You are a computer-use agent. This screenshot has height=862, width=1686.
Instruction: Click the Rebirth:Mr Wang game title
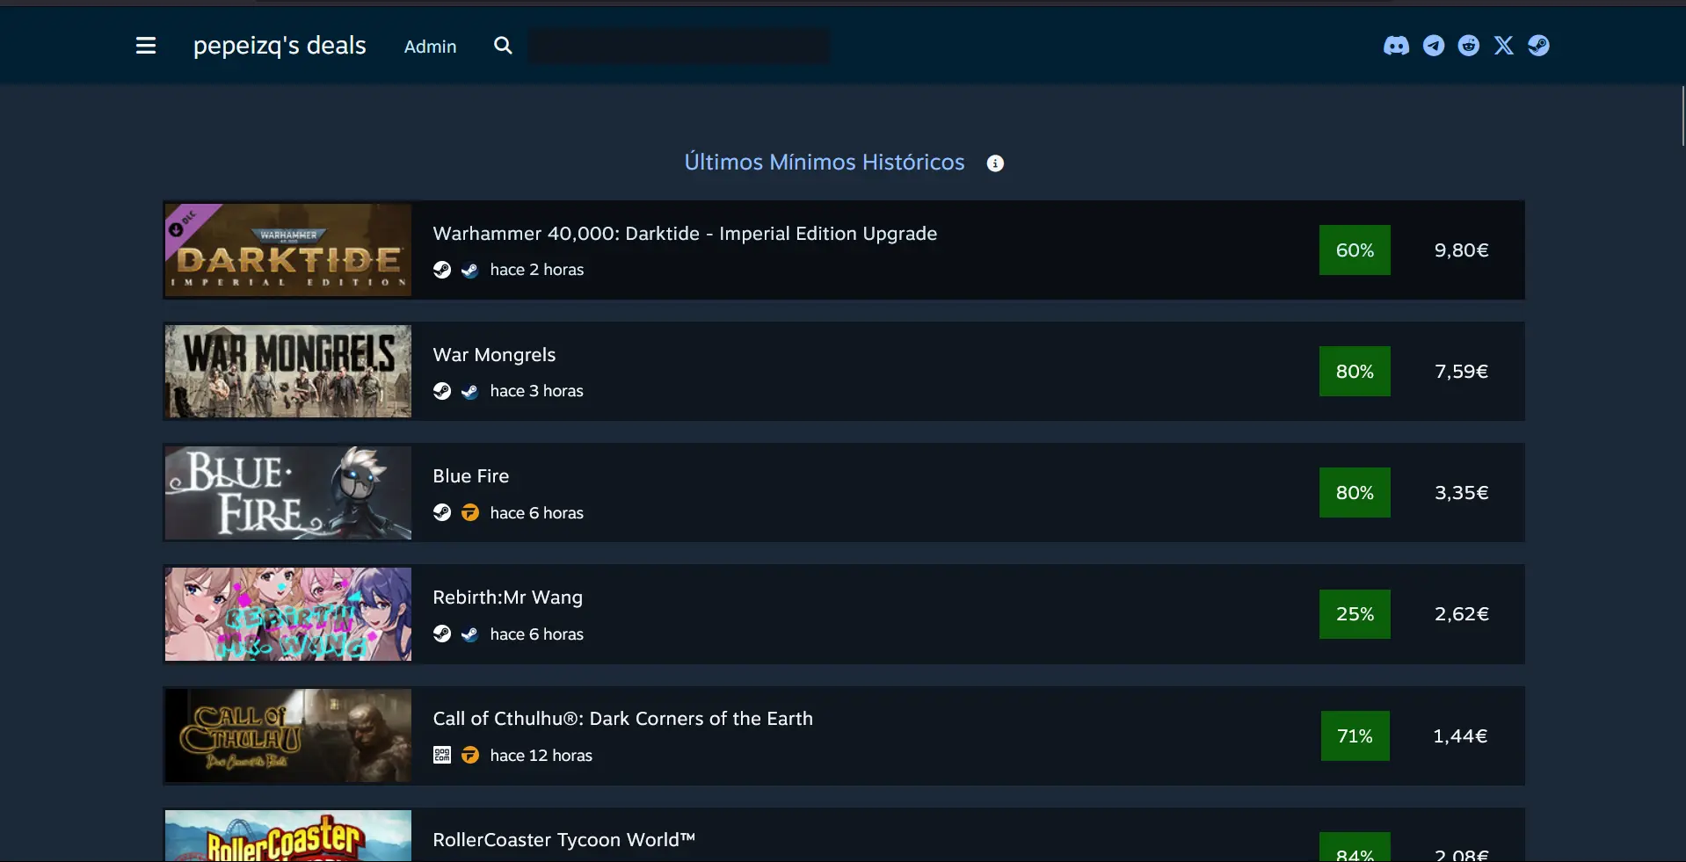(507, 598)
